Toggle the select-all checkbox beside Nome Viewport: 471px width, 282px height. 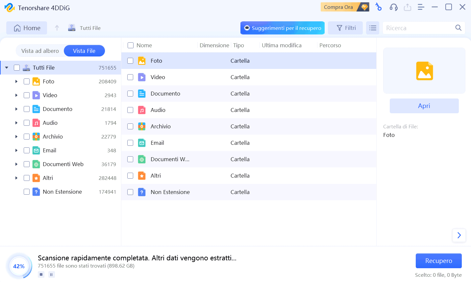(x=131, y=45)
